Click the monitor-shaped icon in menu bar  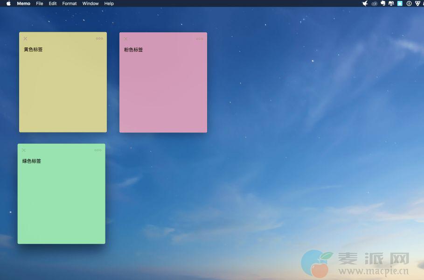click(391, 3)
